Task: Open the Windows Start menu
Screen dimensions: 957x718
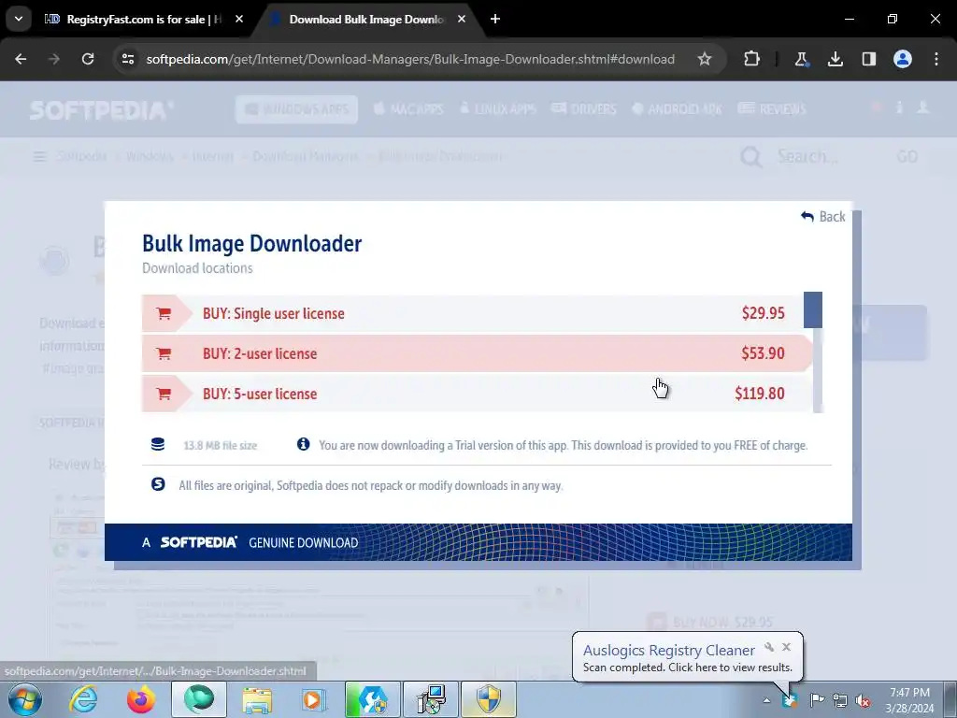Action: coord(25,699)
